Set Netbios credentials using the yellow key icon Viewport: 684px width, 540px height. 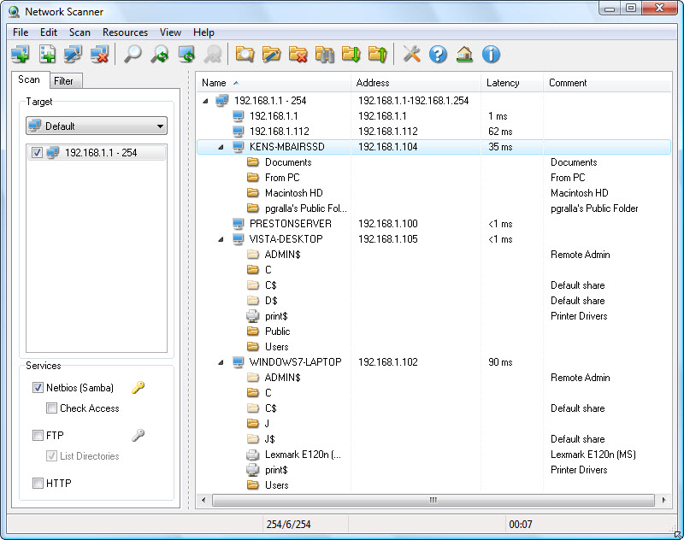(x=137, y=387)
